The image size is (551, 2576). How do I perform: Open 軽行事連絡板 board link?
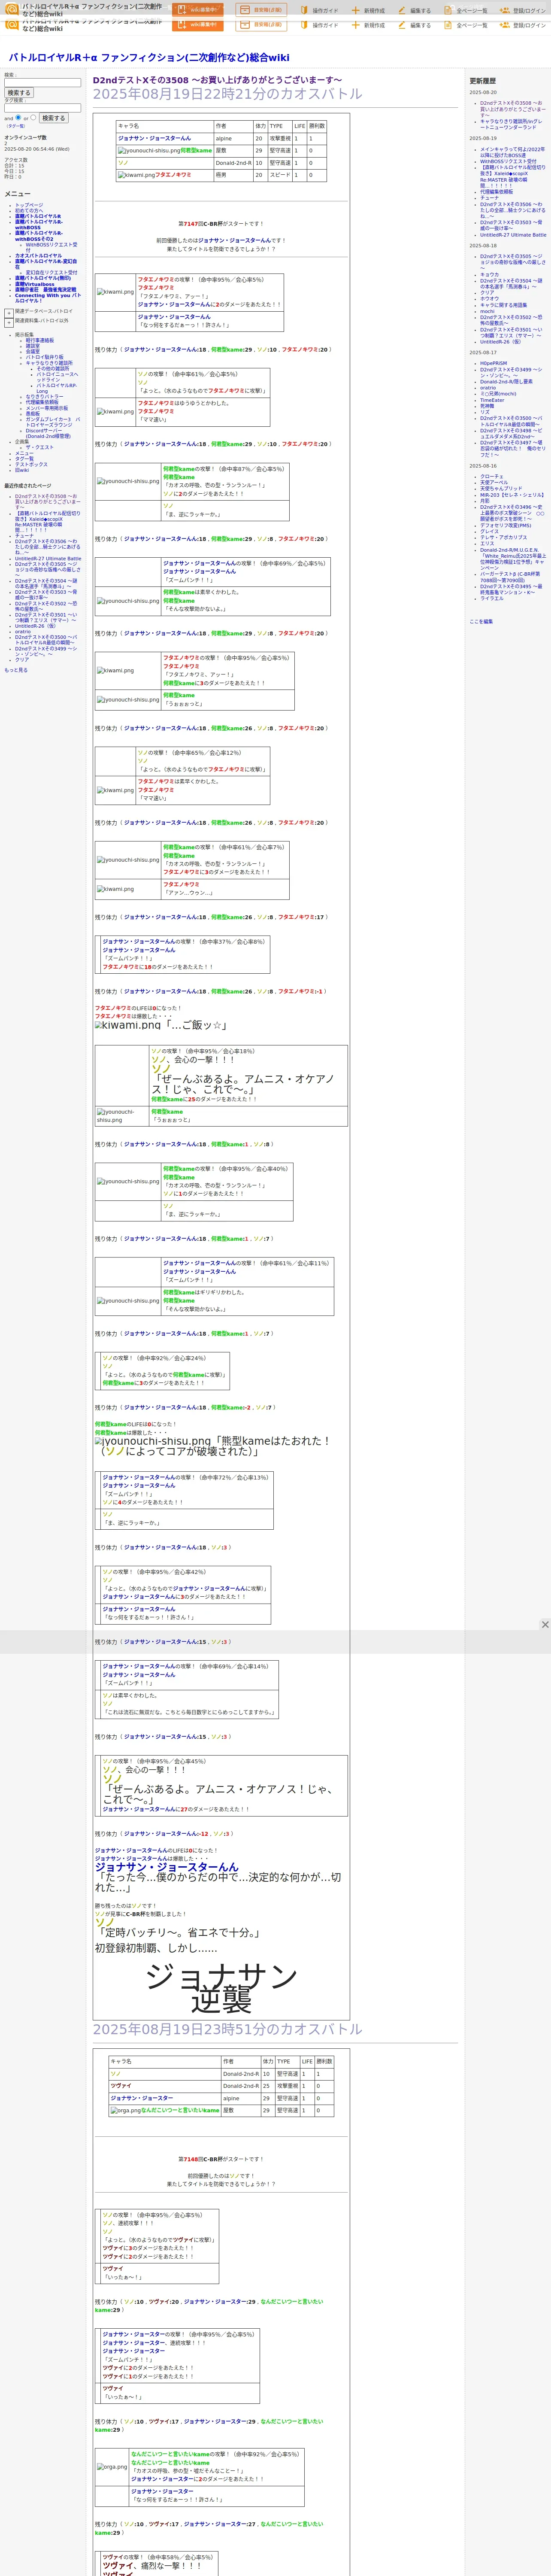(x=40, y=340)
